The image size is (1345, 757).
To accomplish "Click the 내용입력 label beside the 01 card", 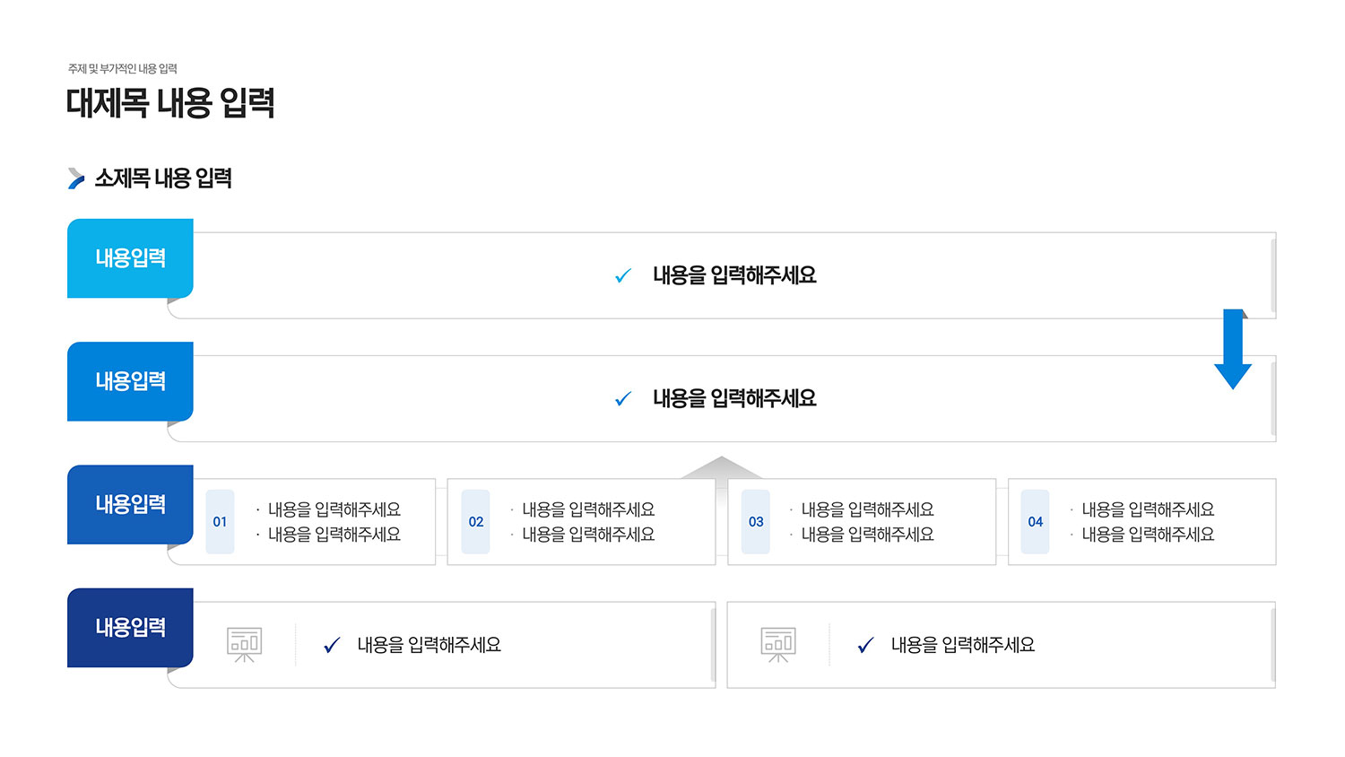I will [130, 504].
